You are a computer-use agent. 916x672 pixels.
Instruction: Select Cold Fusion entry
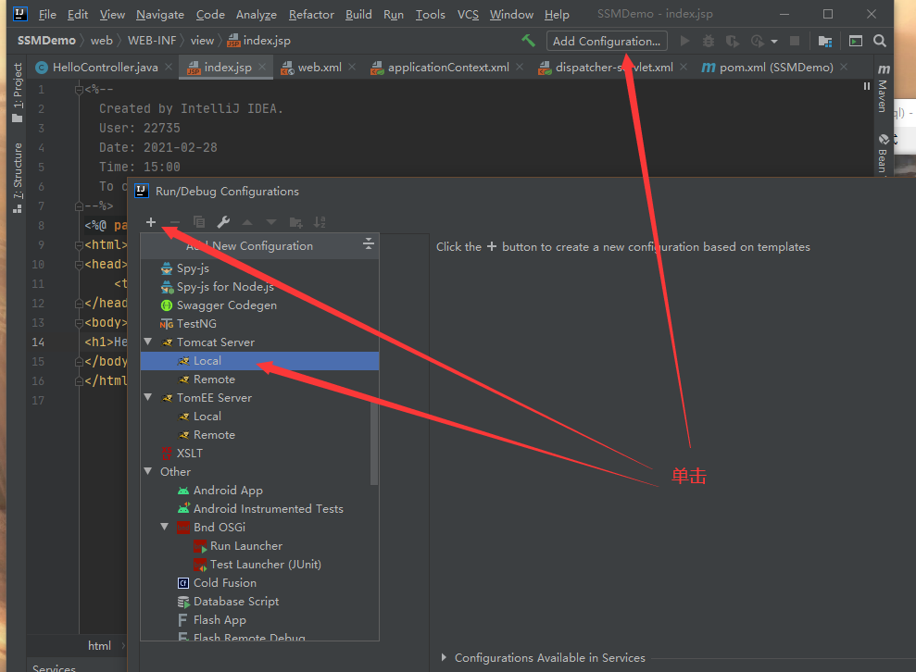click(259, 582)
